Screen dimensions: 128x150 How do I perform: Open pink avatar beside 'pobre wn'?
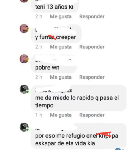pos(24,59)
